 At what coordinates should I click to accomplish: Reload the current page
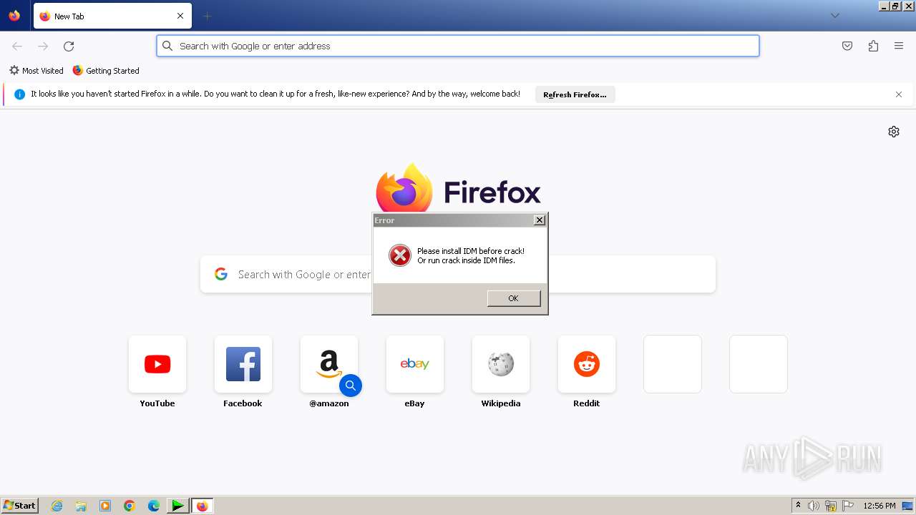(69, 46)
